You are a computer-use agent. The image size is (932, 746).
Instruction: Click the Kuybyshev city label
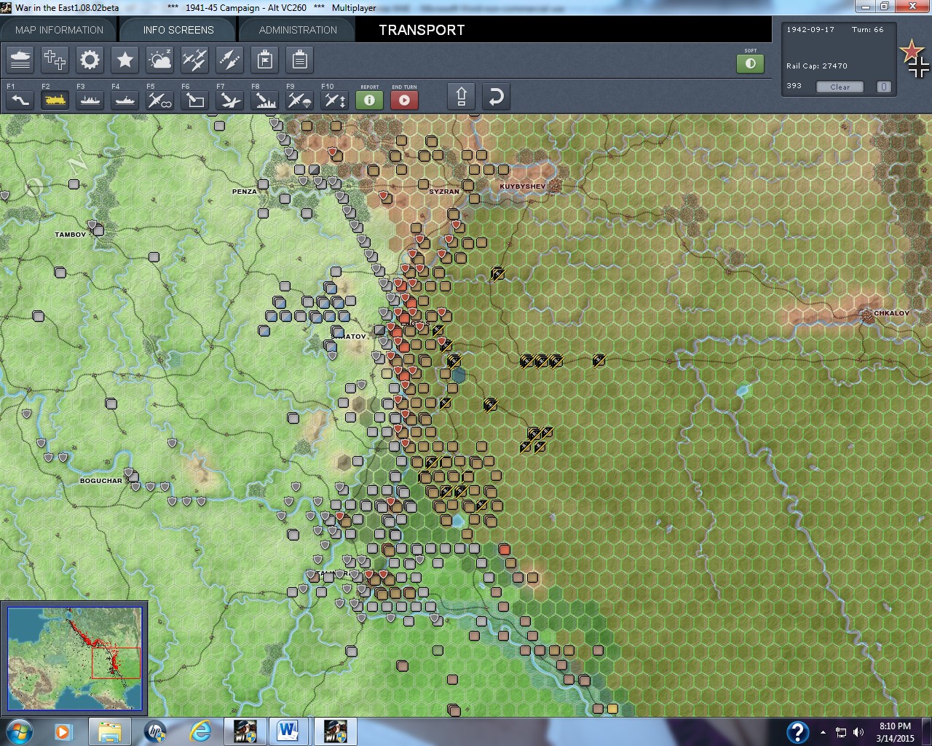tap(522, 186)
